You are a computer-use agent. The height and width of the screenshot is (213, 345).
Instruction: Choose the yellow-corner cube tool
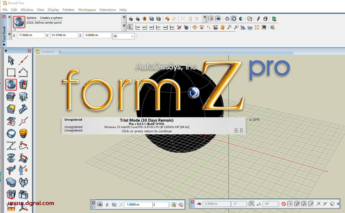click(x=11, y=109)
